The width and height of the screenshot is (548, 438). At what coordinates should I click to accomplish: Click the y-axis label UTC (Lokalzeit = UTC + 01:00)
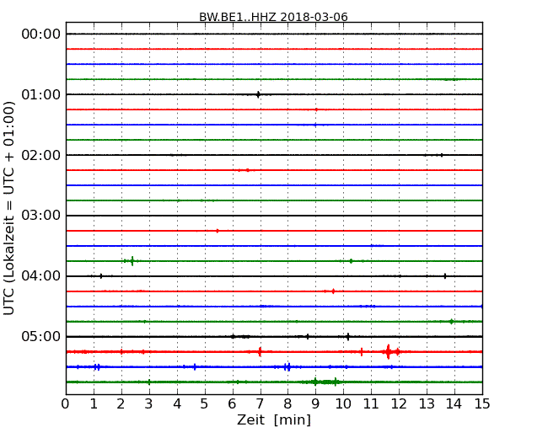(8, 208)
